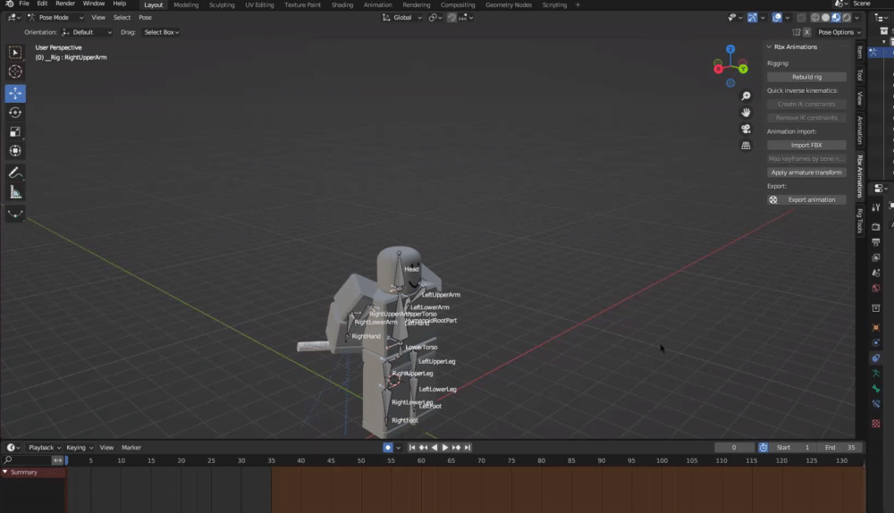Viewport: 894px width, 513px height.
Task: Toggle X-axis mirror pose option
Action: click(x=806, y=32)
